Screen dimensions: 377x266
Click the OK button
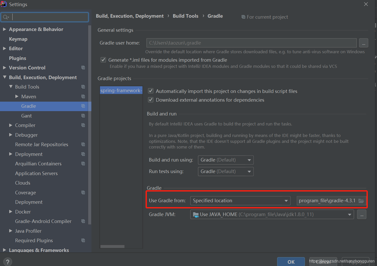point(291,262)
